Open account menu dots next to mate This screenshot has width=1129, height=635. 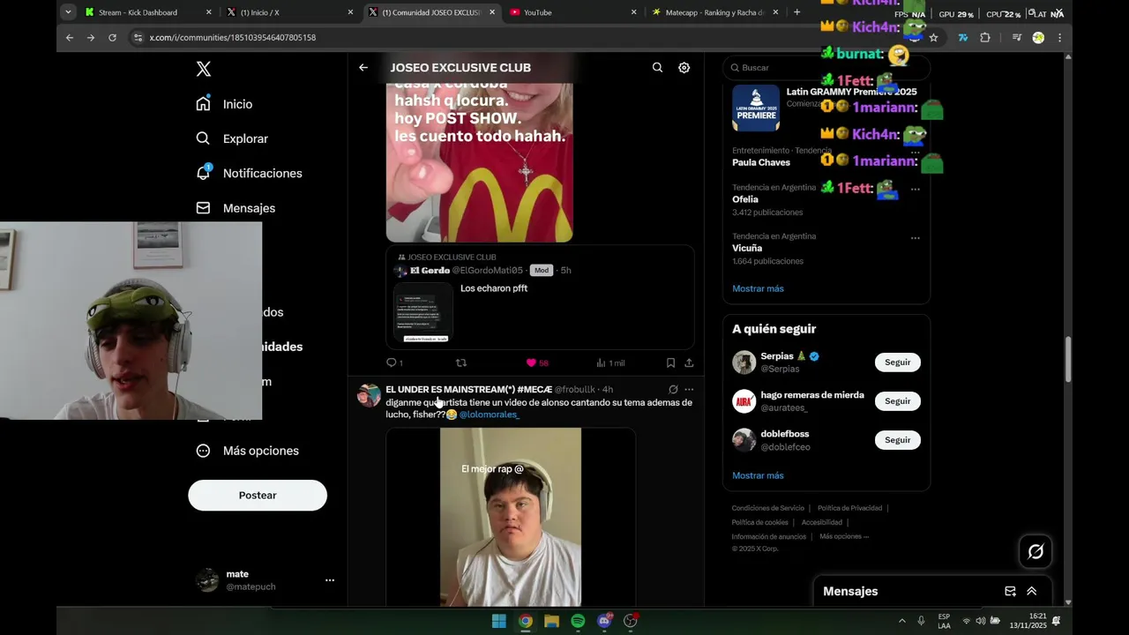tap(330, 580)
